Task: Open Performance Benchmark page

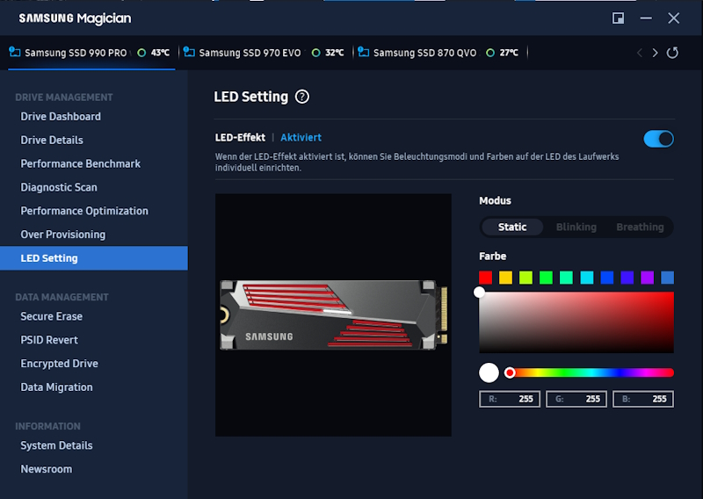Action: click(81, 163)
